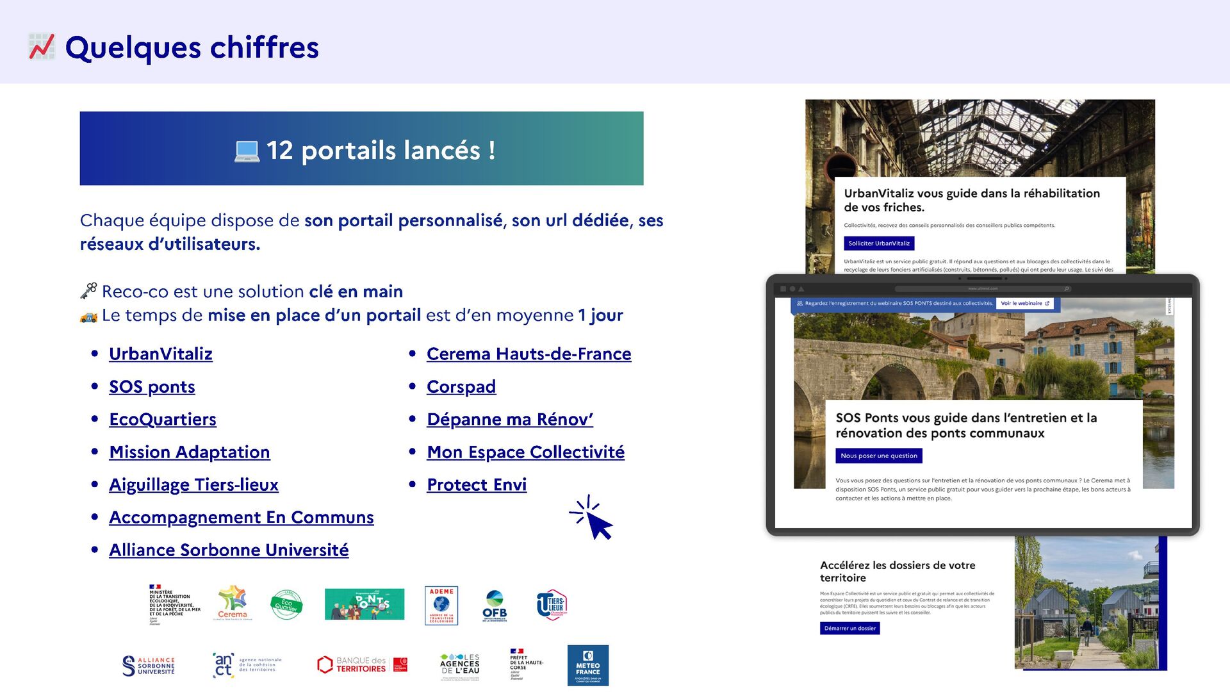The height and width of the screenshot is (692, 1230).
Task: Open the Cerema Hauts-de-France link
Action: [x=529, y=354]
